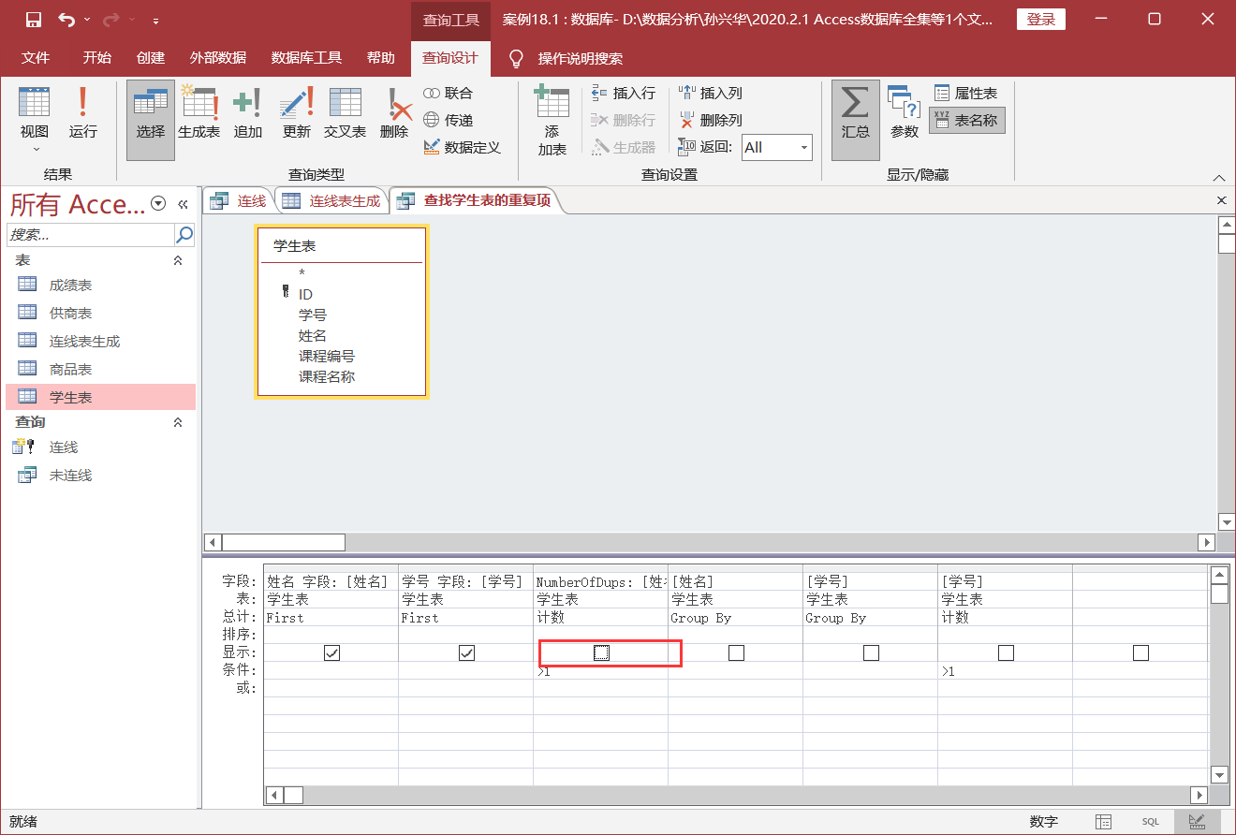Switch to SQL view in status bar
The width and height of the screenshot is (1236, 835).
click(x=1150, y=821)
